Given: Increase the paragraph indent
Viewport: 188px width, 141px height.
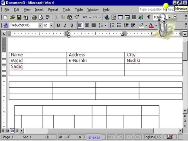Looking at the screenshot, I should [x=133, y=25].
